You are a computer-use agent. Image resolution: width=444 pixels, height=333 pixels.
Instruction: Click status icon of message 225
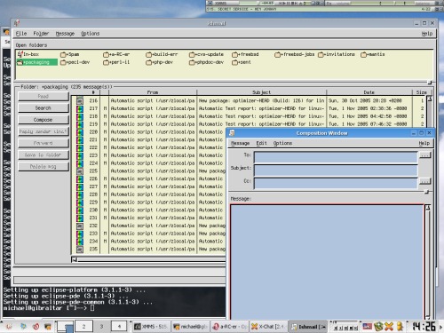(x=80, y=171)
